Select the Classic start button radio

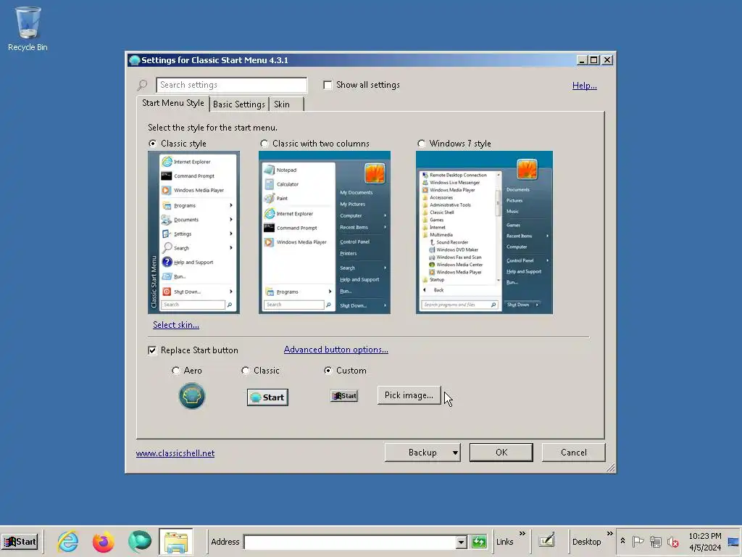[245, 371]
